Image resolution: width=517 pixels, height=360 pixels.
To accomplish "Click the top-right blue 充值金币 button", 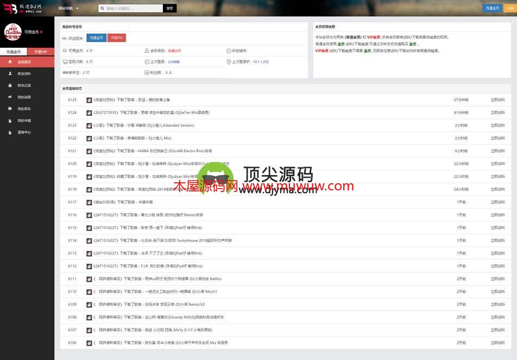I will 492,8.
